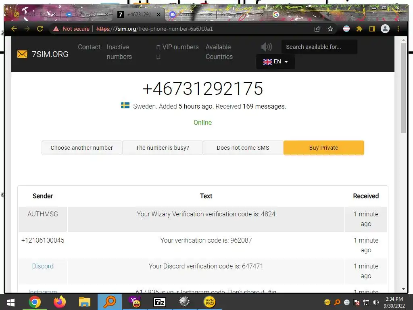Click the Does not come SMS button
The height and width of the screenshot is (310, 413).
(243, 148)
